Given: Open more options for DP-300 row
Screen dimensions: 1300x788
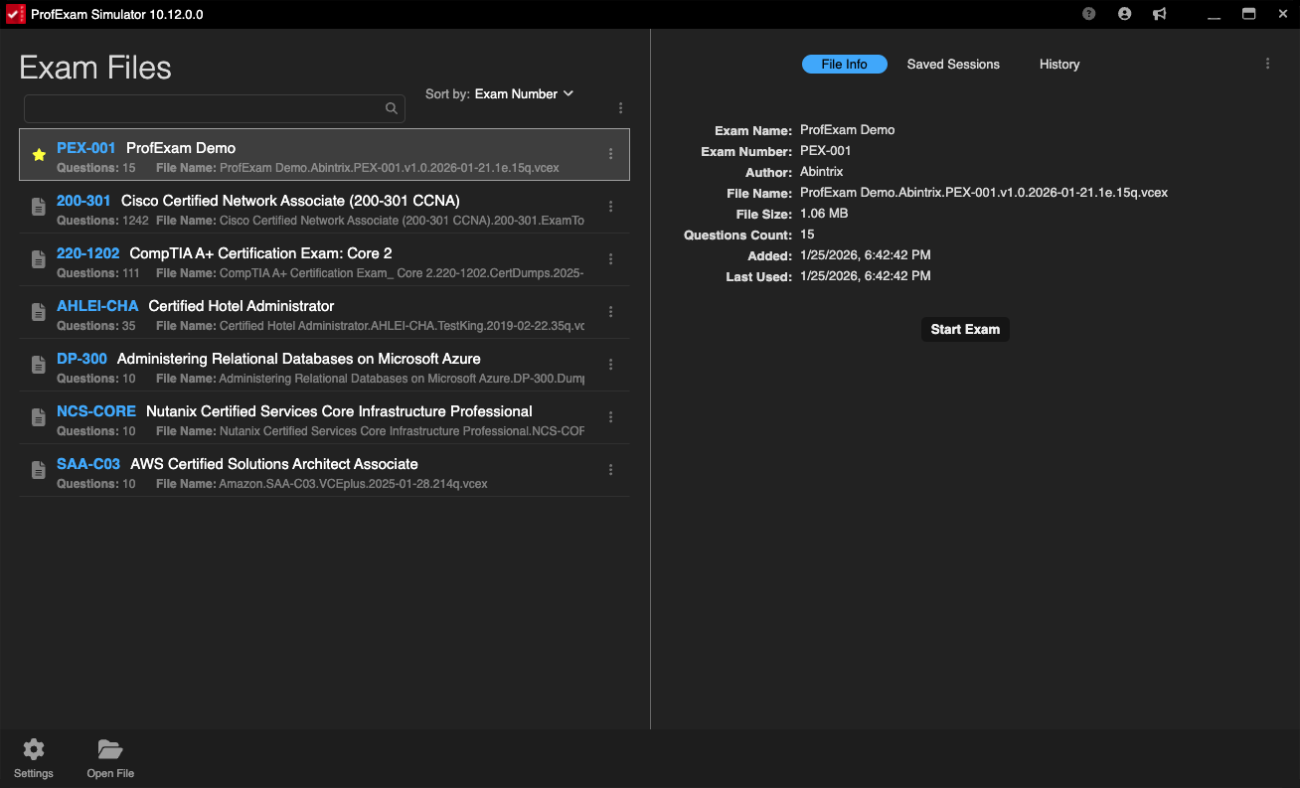Looking at the screenshot, I should tap(610, 365).
